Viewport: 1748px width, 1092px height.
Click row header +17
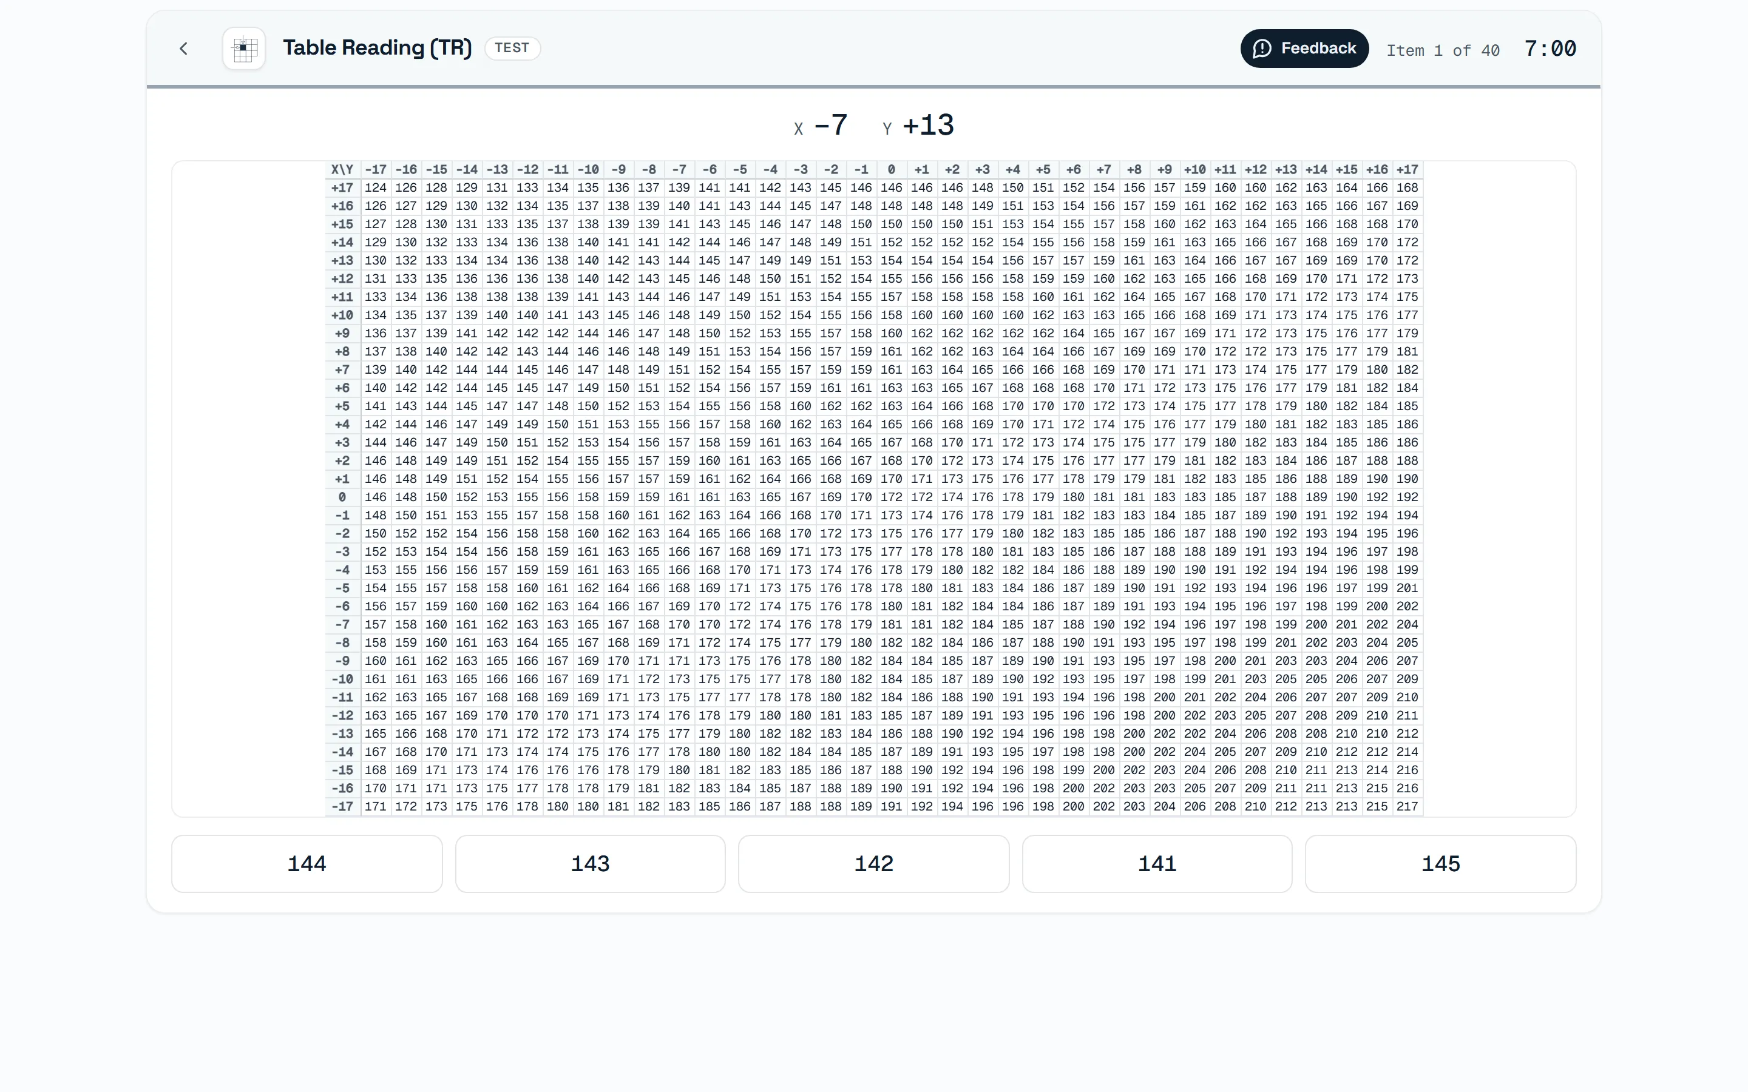tap(342, 188)
